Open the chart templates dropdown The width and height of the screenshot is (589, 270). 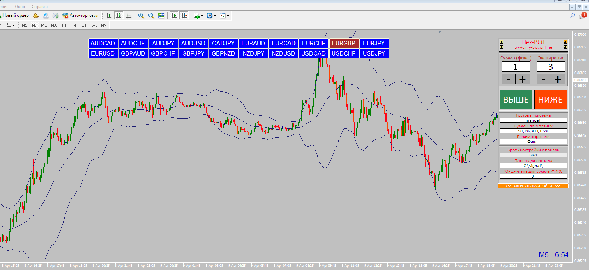pyautogui.click(x=224, y=16)
